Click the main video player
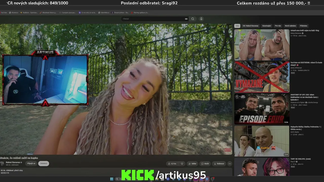Image resolution: width=324 pixels, height=182 pixels. coord(116,89)
